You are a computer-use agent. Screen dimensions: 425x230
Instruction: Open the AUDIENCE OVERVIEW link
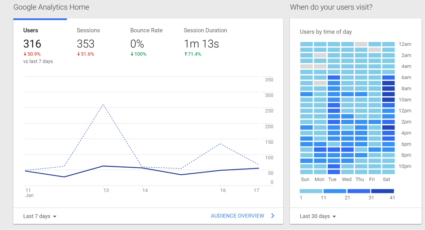(x=238, y=216)
